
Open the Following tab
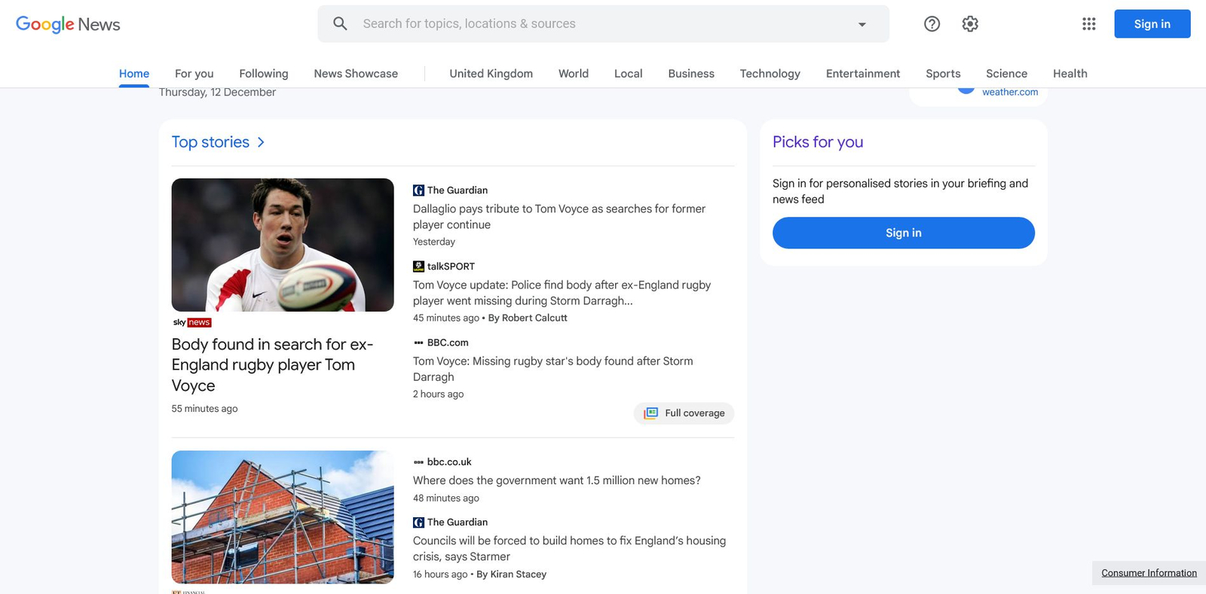pos(264,74)
